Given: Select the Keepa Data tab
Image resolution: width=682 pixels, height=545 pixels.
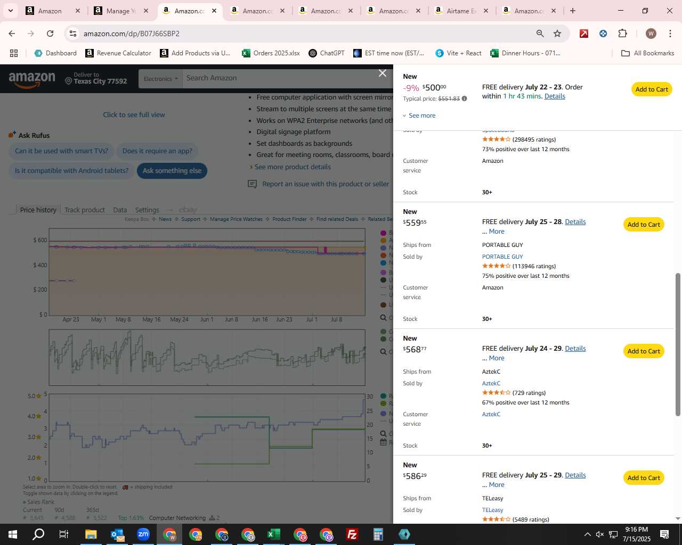Looking at the screenshot, I should point(120,210).
